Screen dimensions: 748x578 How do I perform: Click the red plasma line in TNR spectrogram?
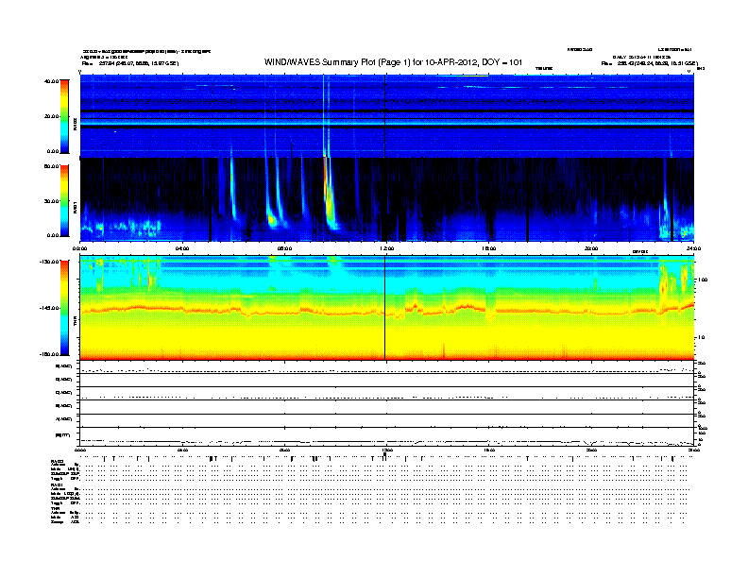click(387, 311)
